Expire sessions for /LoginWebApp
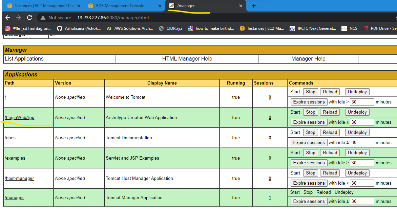This screenshot has height=210, width=397. pyautogui.click(x=309, y=122)
